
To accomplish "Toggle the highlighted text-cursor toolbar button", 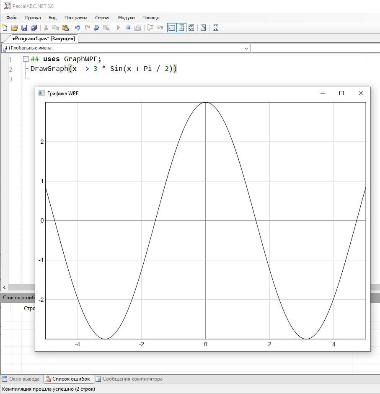I will pyautogui.click(x=181, y=28).
